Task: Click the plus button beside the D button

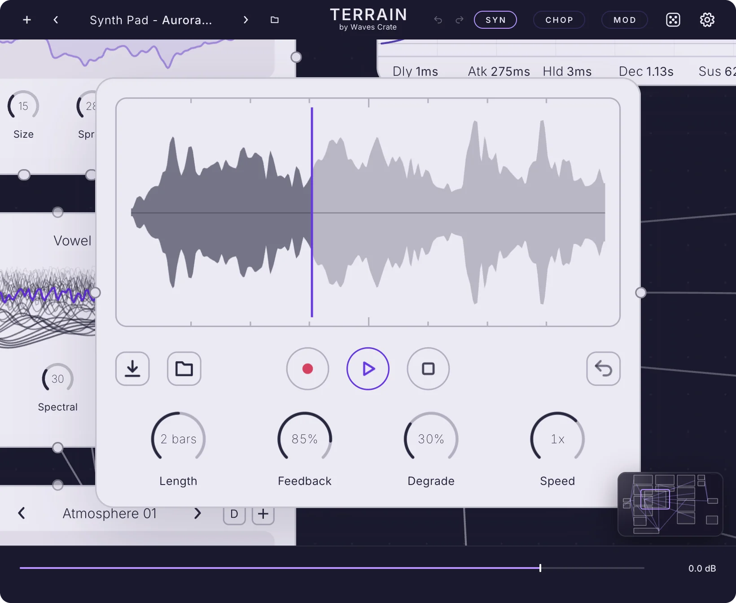Action: pos(263,514)
